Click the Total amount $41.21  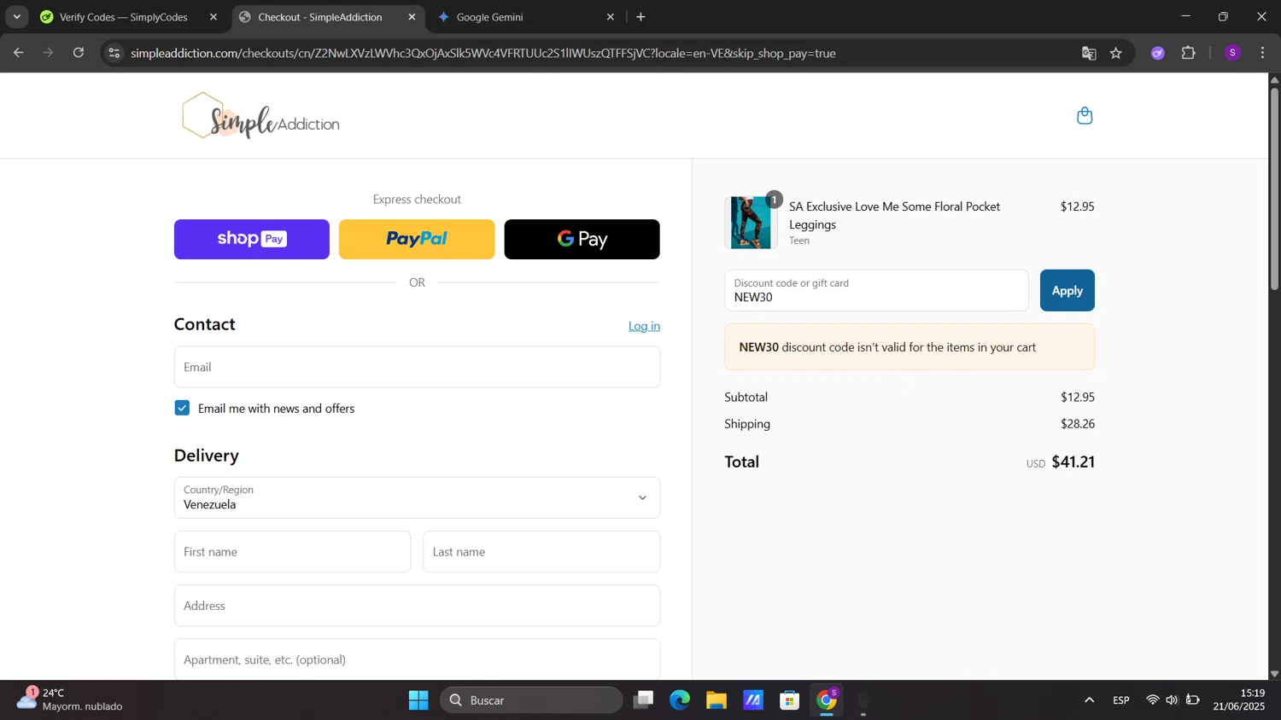1073,462
